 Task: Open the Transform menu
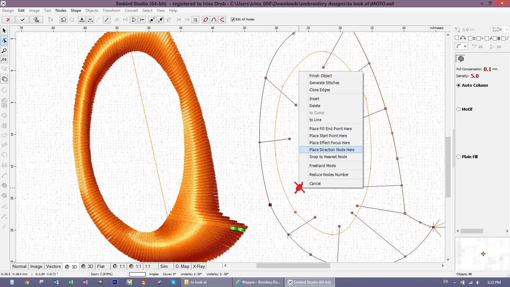point(111,11)
